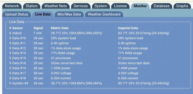This screenshot has height=94, width=193.
Task: Click the Imperial Data column header
Action: [128, 28]
